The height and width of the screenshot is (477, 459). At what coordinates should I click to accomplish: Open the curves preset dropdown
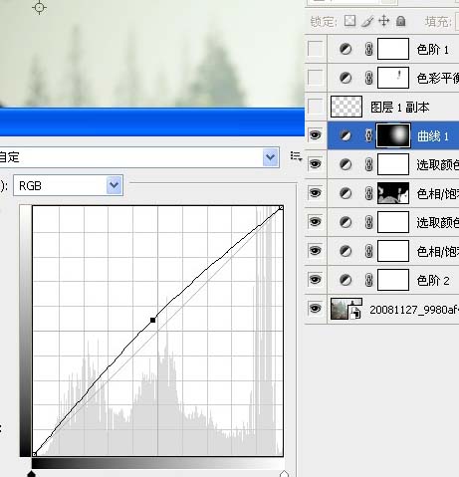pyautogui.click(x=271, y=156)
